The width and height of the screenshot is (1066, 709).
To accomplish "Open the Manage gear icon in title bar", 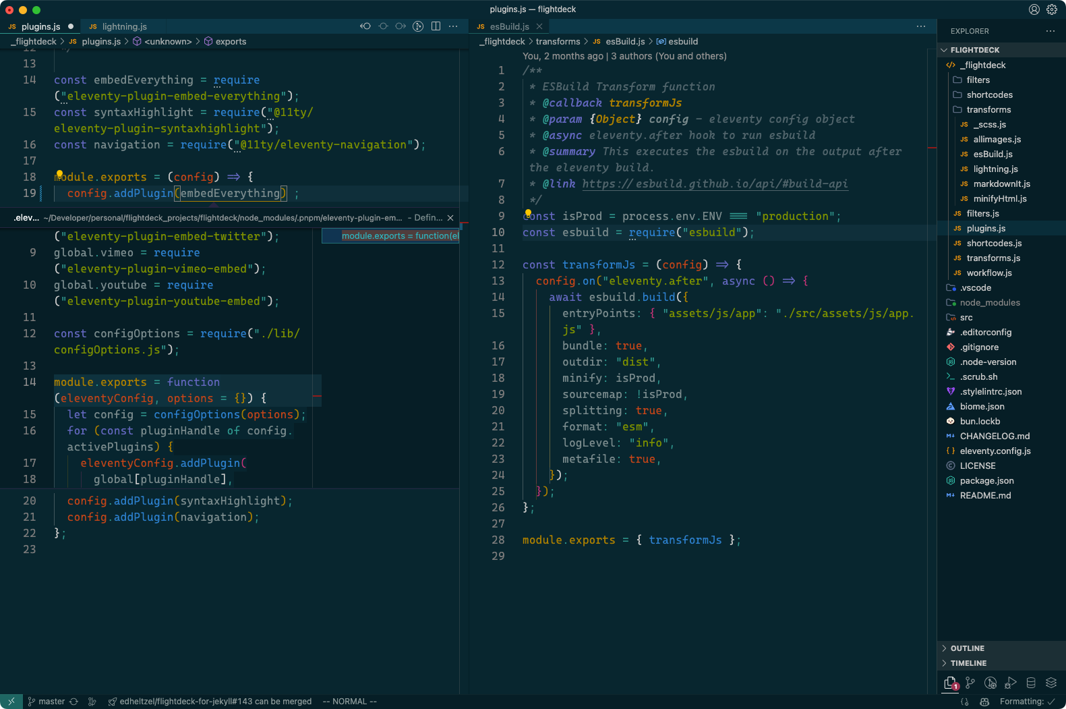I will 1052,9.
